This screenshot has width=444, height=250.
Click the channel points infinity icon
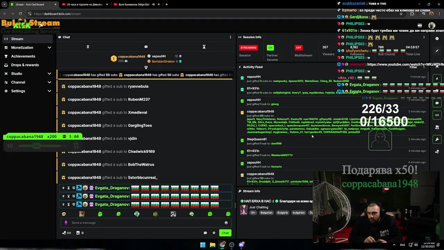[x=67, y=233]
